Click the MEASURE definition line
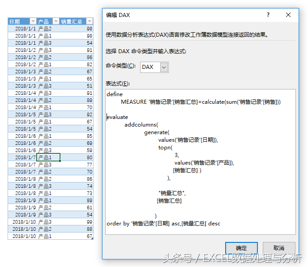Image resolution: width=308 pixels, height=267 pixels. [x=201, y=102]
